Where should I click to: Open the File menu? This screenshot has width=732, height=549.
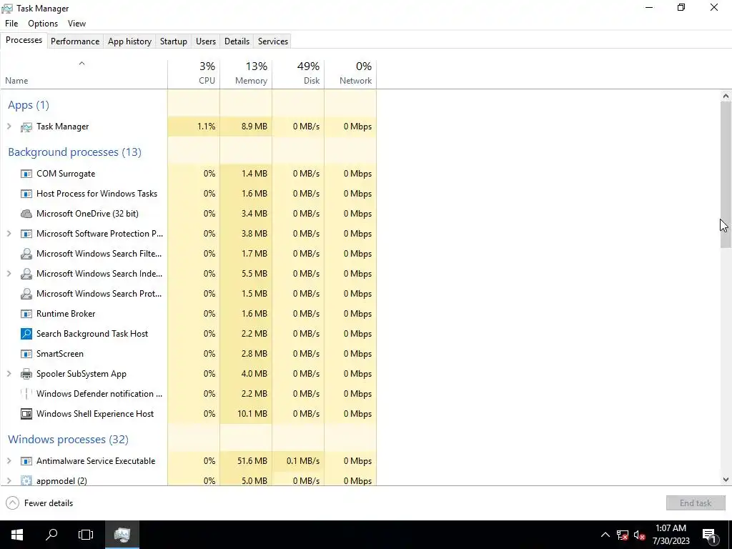11,24
